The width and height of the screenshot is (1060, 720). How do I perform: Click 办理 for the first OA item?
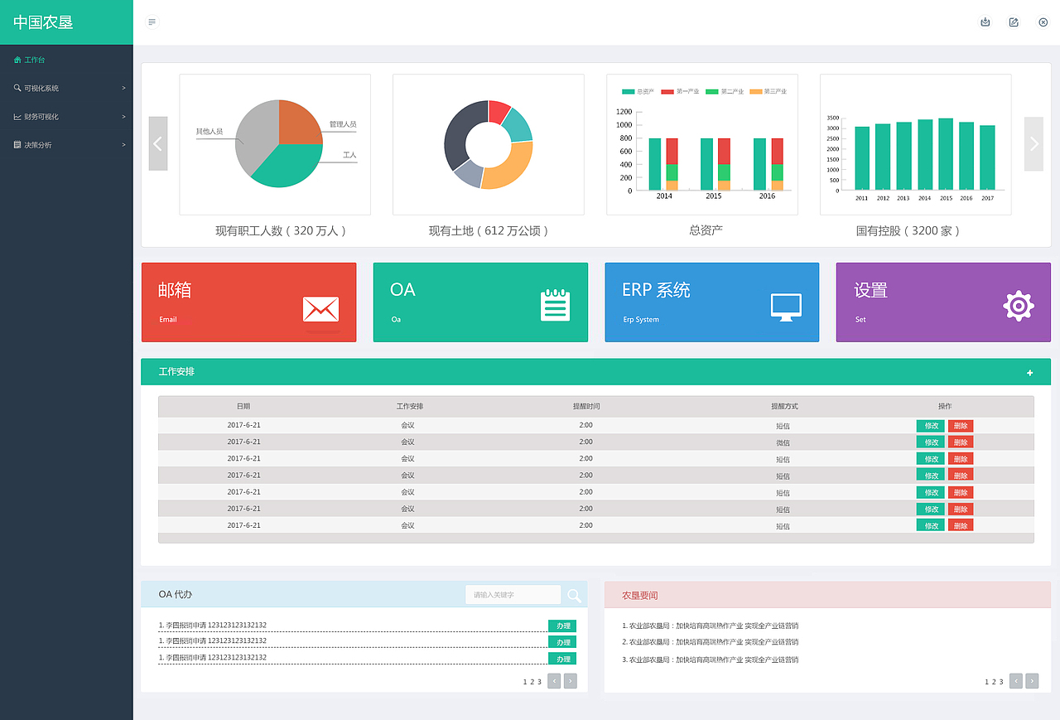[x=562, y=626]
